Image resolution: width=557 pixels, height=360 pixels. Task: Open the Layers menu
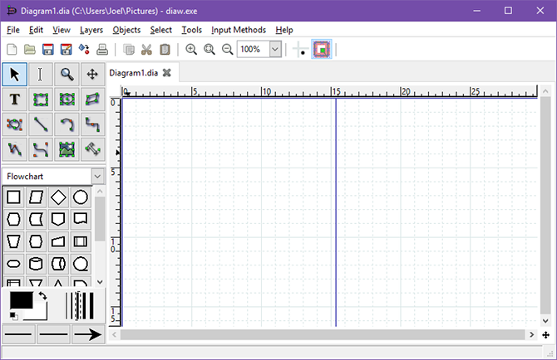tap(91, 30)
